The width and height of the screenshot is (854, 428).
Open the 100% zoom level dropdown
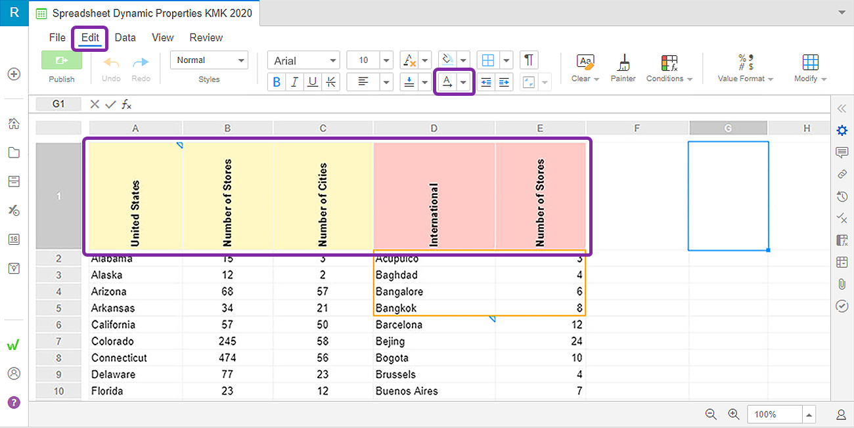pyautogui.click(x=809, y=414)
